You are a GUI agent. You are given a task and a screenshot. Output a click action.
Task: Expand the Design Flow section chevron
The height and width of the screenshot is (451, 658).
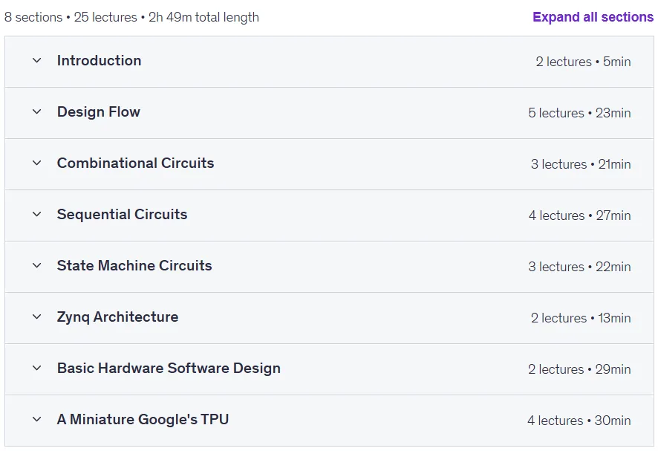point(37,111)
